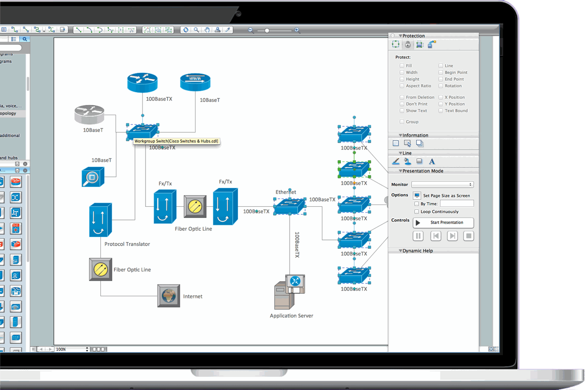This screenshot has height=390, width=586.
Task: Click the Start Presentation button
Action: point(443,223)
